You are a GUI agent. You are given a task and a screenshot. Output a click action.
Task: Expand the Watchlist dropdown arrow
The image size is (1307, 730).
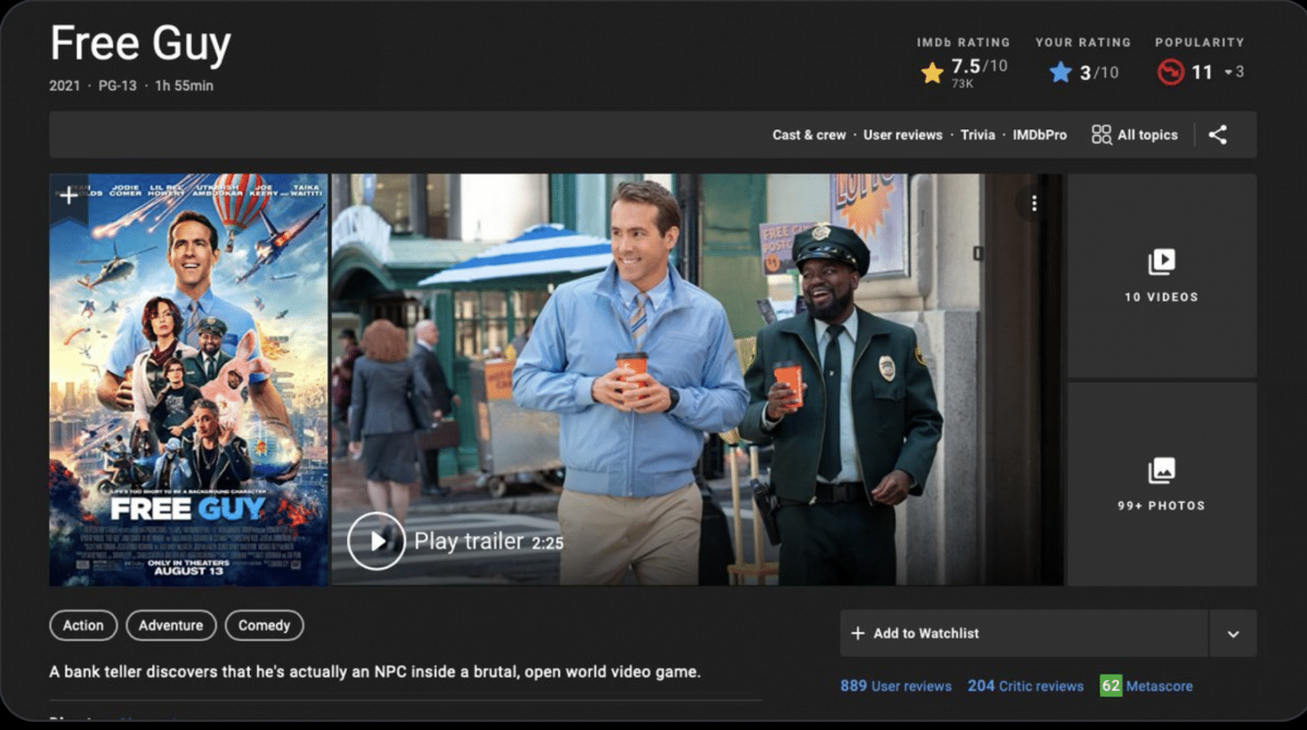(1233, 634)
